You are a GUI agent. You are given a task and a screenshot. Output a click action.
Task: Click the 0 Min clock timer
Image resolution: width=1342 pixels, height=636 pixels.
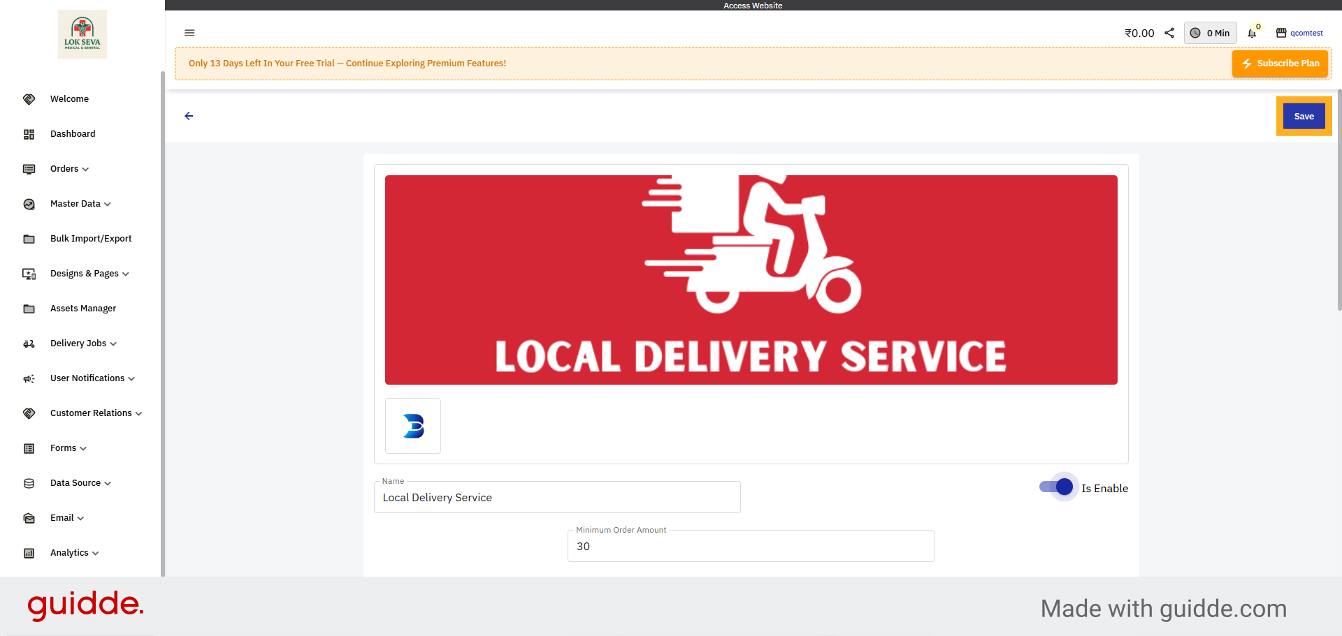pos(1210,33)
